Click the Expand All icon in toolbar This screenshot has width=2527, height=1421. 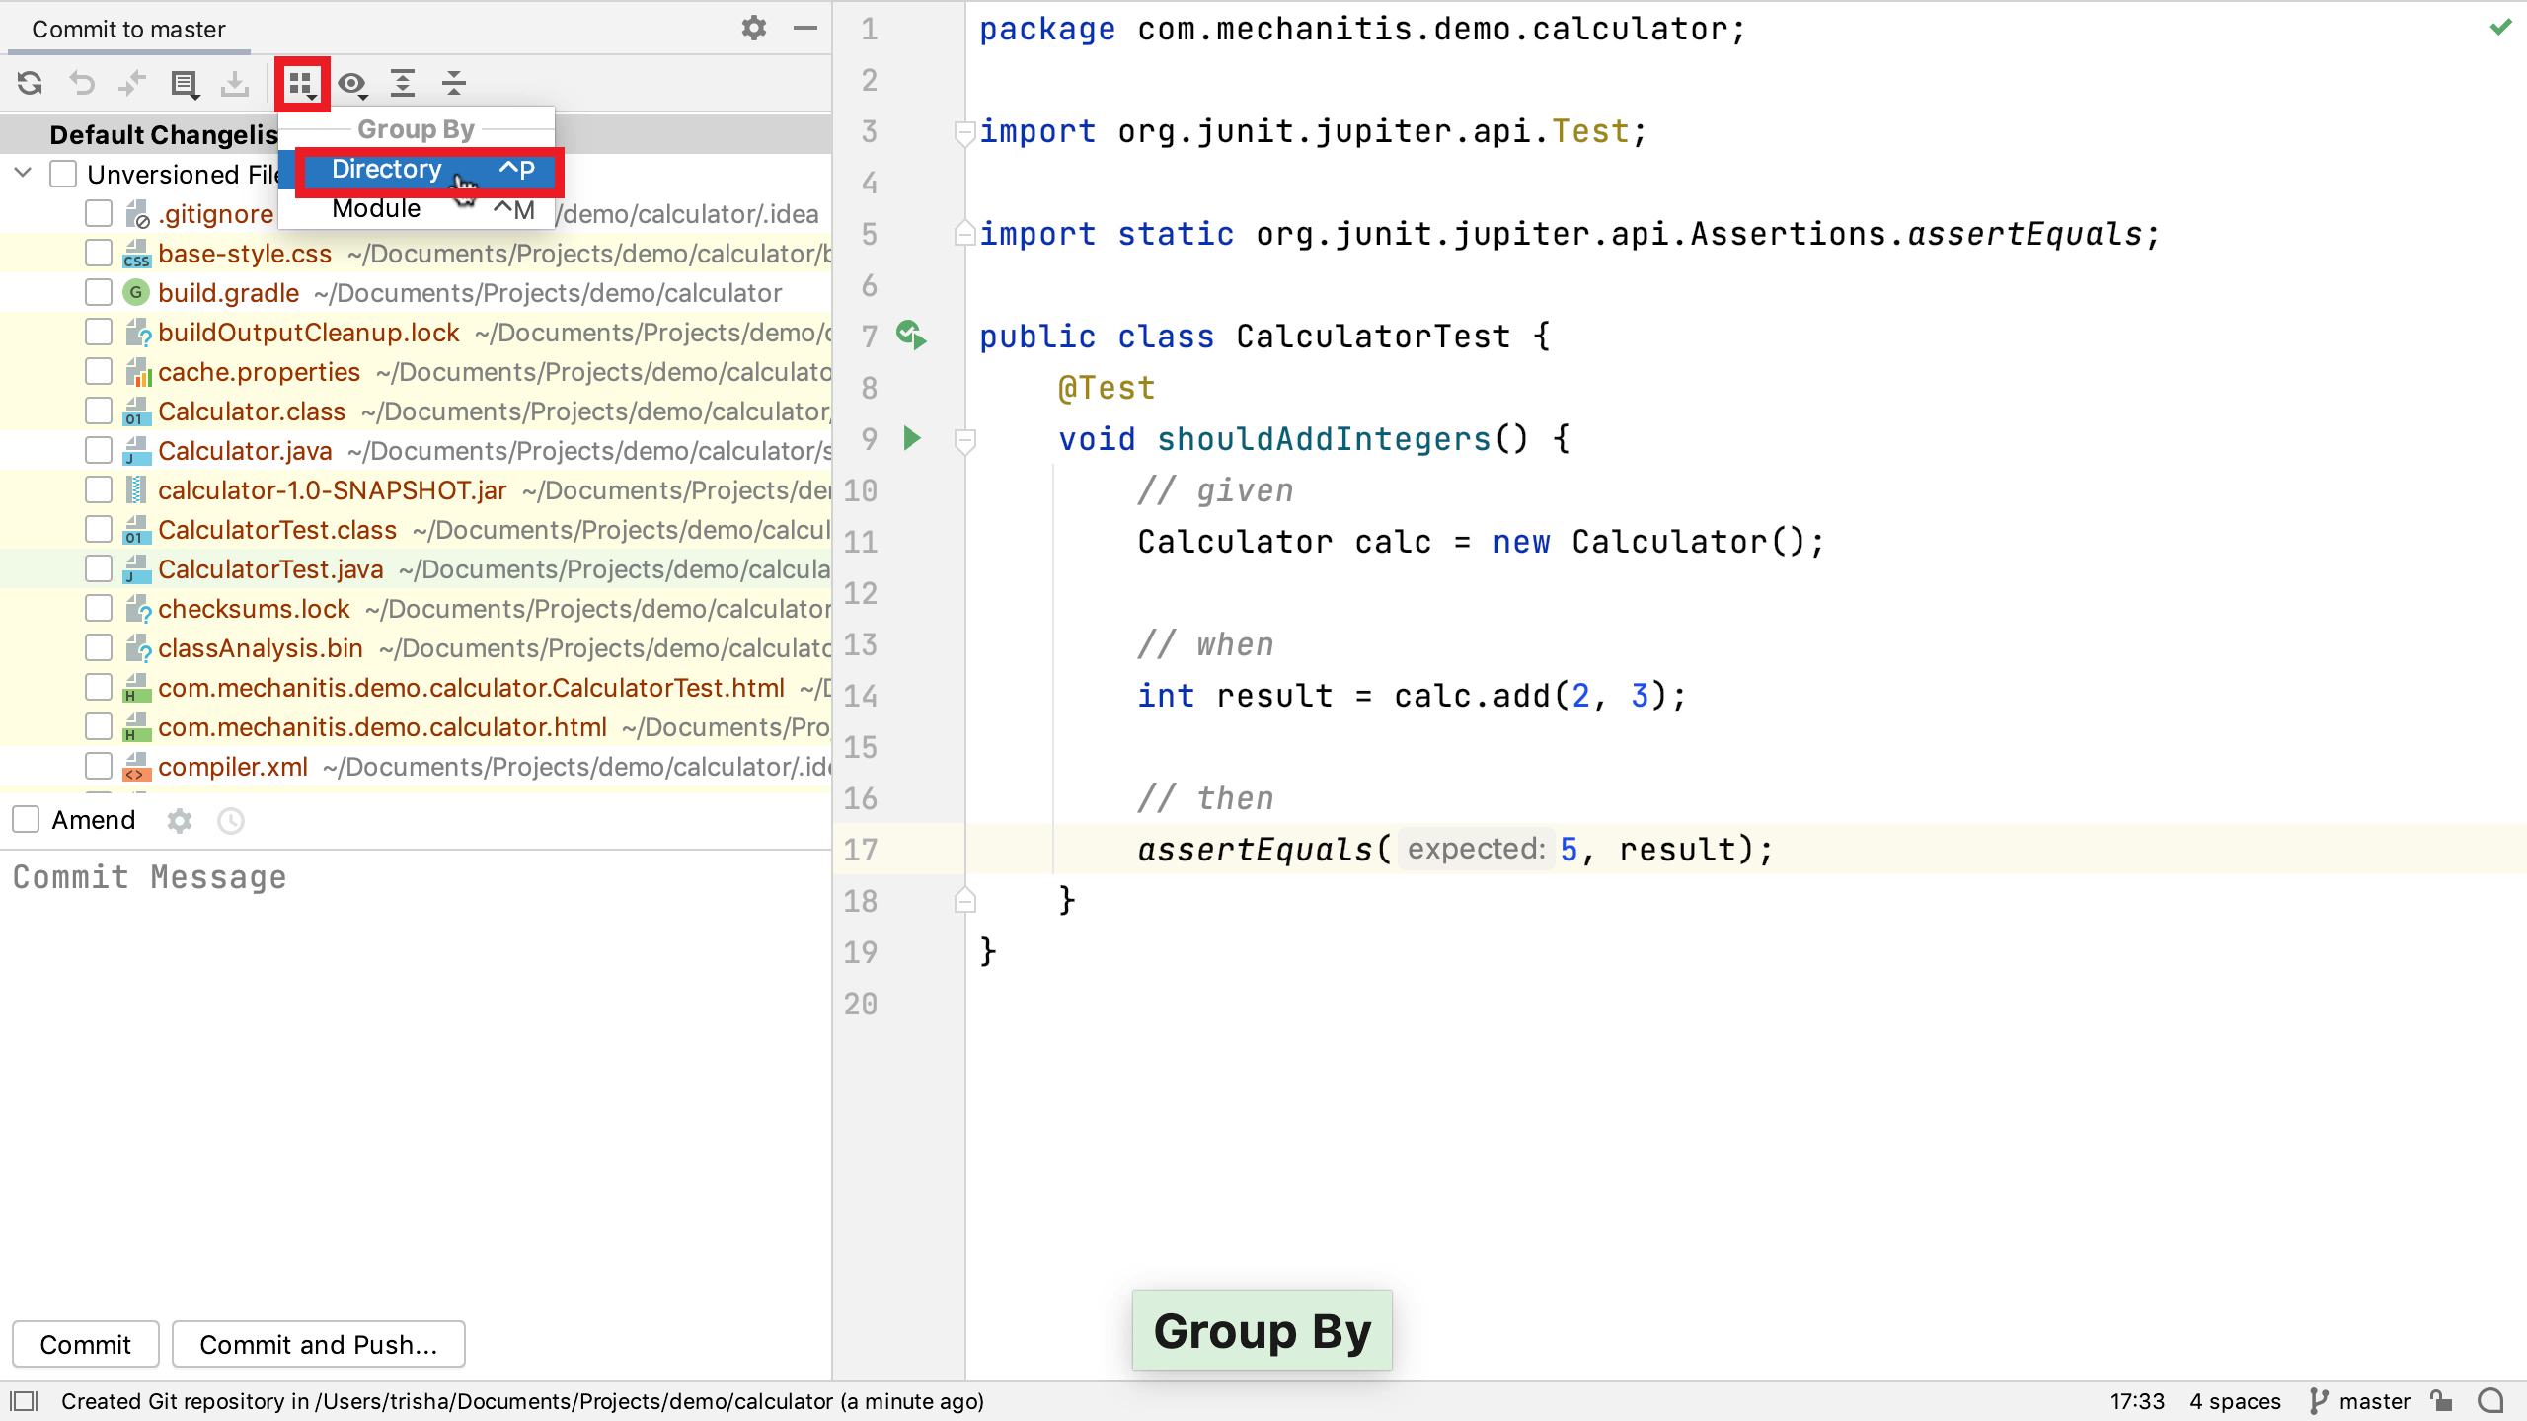(403, 82)
